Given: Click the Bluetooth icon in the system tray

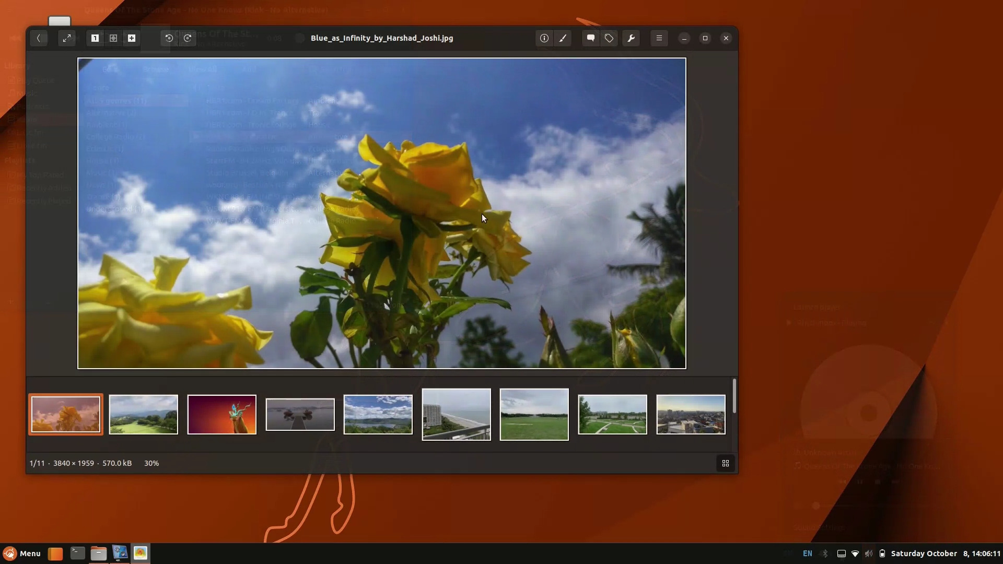Looking at the screenshot, I should tap(825, 554).
